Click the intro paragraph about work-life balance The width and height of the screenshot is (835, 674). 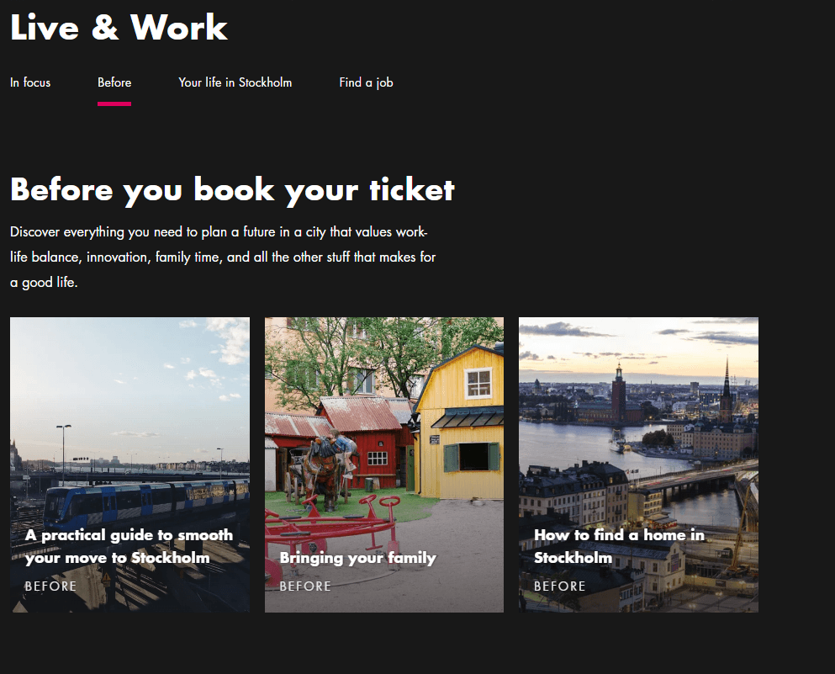(223, 257)
